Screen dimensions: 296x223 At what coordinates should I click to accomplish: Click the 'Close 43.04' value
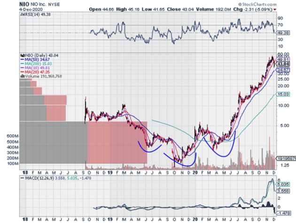pyautogui.click(x=180, y=9)
